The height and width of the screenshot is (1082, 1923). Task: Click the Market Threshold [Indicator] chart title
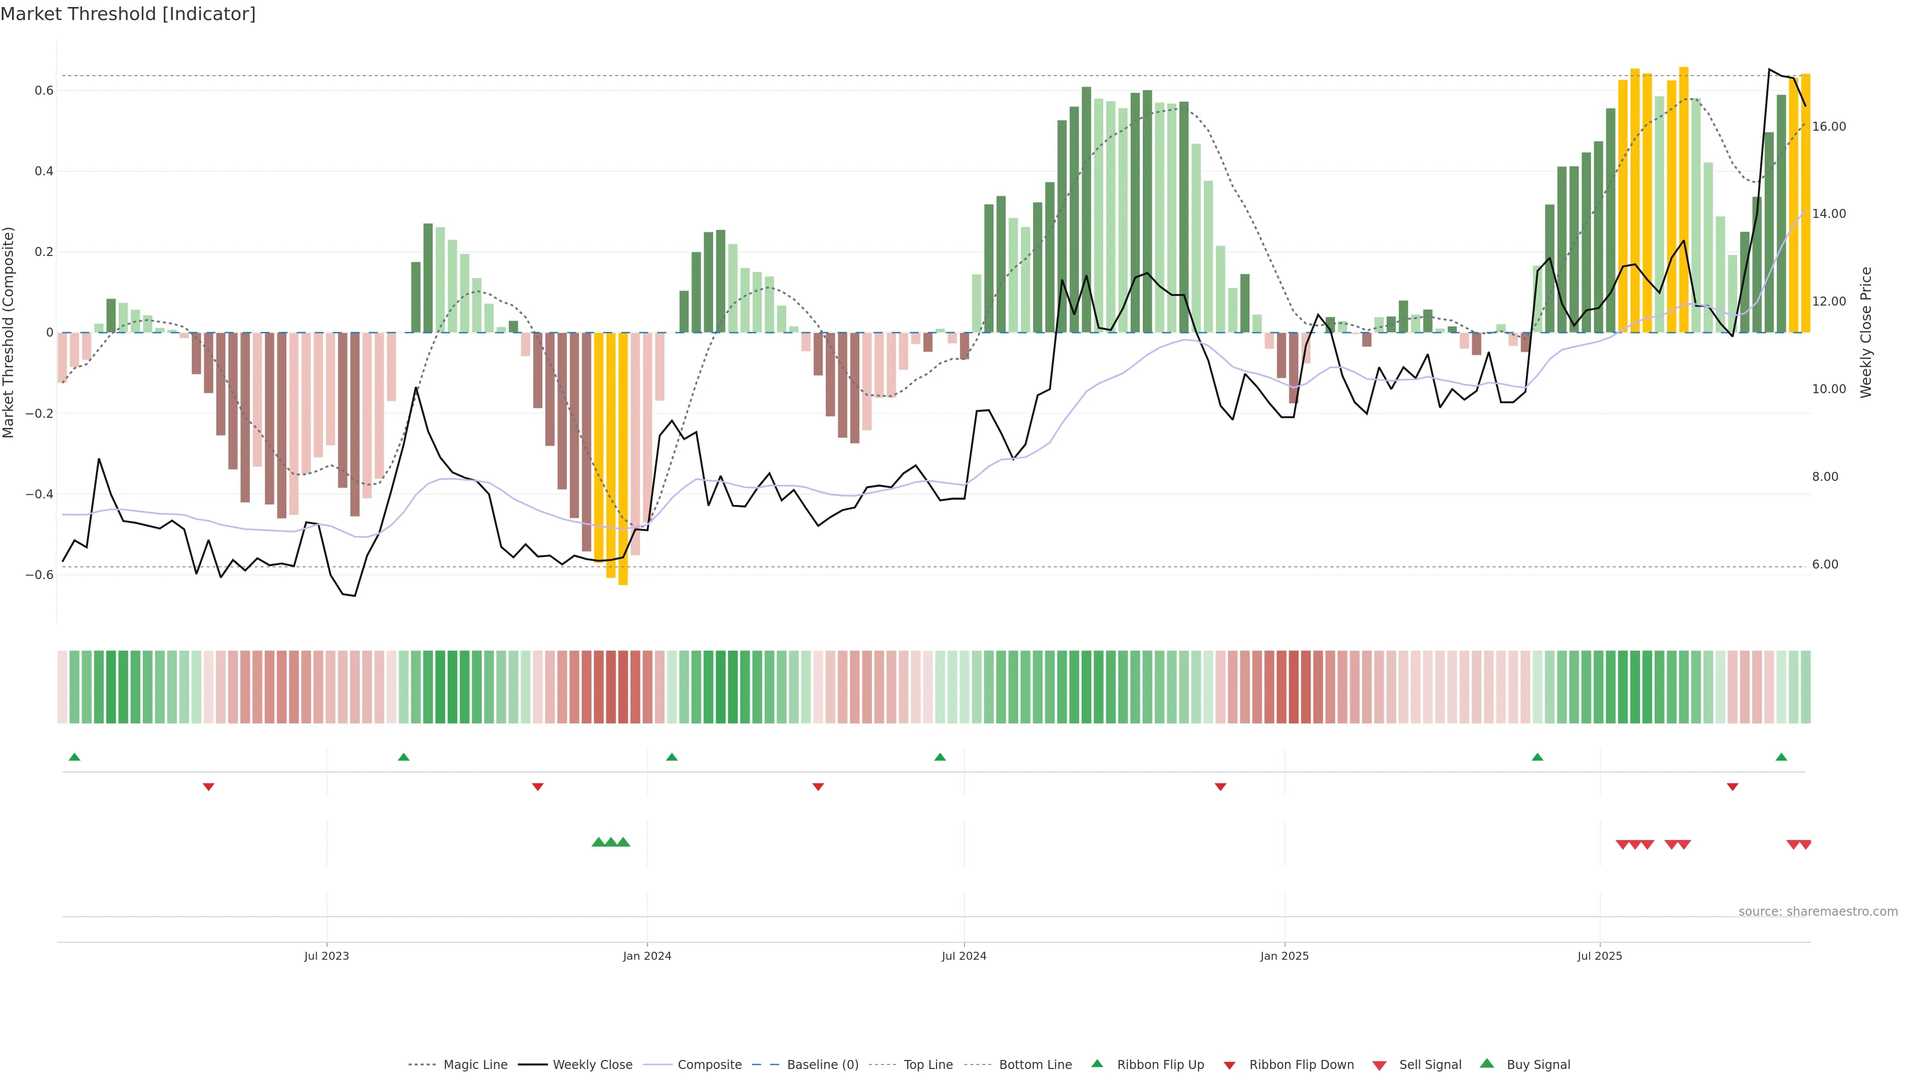point(128,14)
